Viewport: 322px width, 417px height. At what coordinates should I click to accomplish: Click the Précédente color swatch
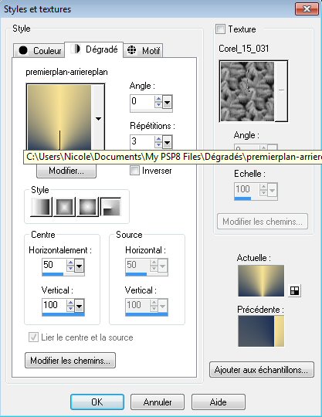coord(261,331)
